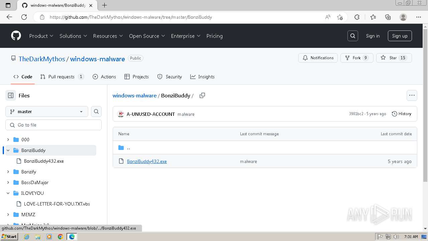Image resolution: width=428 pixels, height=241 pixels.
Task: Click the volume icon in system tray
Action: point(396,237)
